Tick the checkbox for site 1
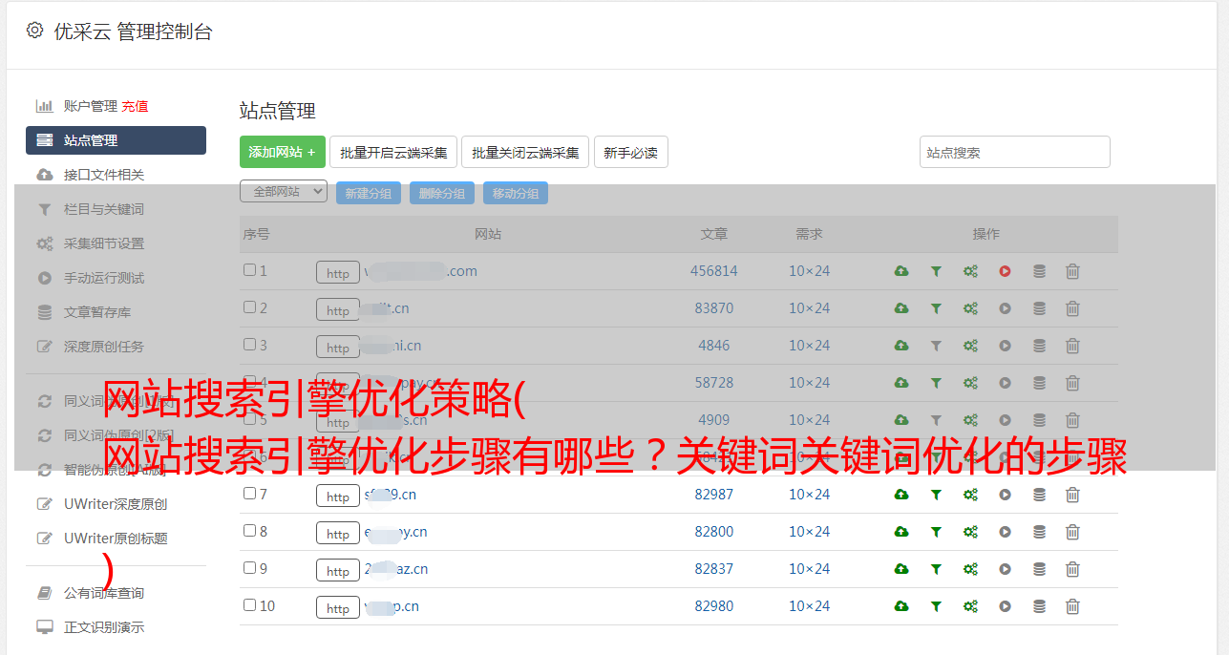Image resolution: width=1229 pixels, height=655 pixels. point(249,270)
